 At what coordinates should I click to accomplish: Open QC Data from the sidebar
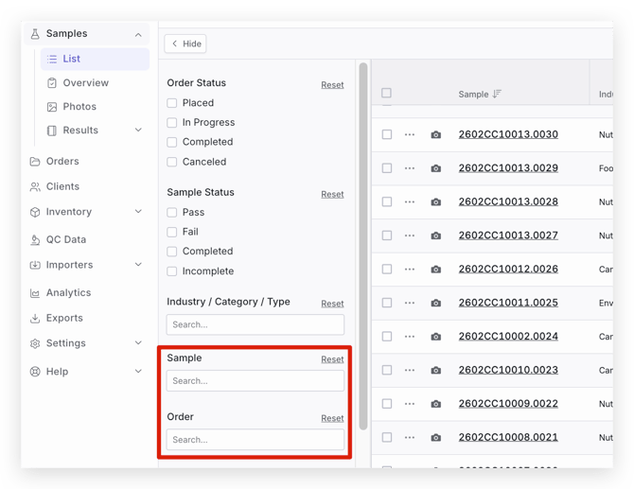[x=65, y=240]
